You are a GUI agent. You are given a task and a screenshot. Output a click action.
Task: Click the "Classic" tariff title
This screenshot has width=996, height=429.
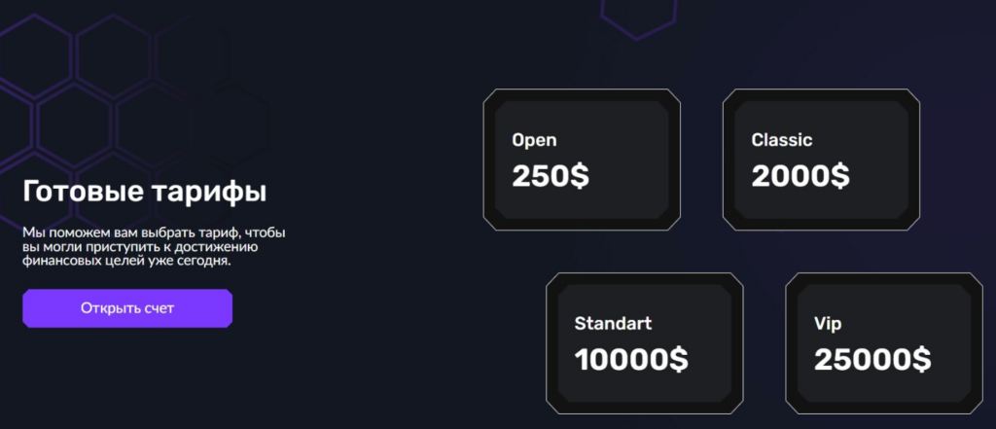click(781, 140)
